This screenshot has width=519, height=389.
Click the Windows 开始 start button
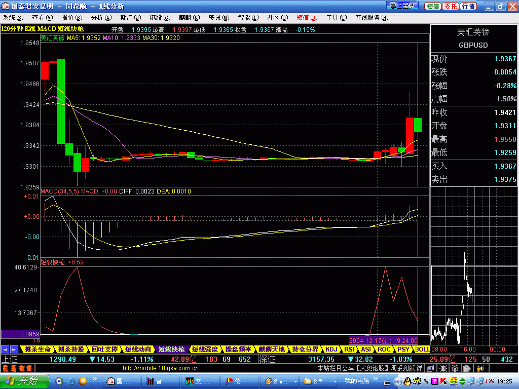(24, 381)
